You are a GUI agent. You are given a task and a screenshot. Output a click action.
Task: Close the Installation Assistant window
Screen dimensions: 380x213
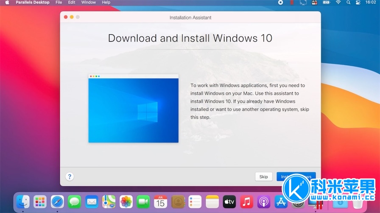tap(66, 17)
